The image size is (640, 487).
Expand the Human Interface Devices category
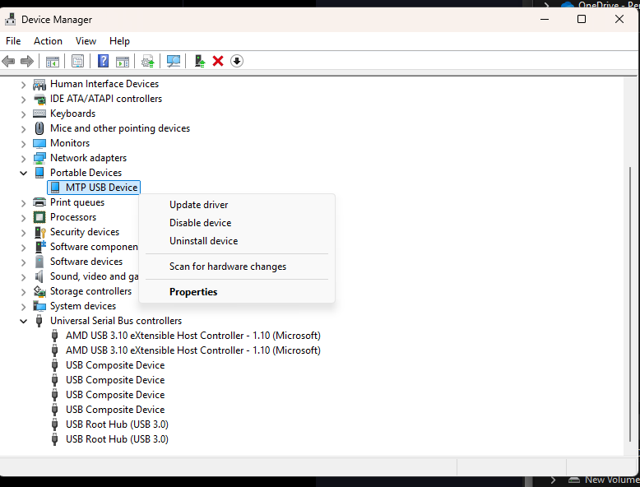[24, 84]
